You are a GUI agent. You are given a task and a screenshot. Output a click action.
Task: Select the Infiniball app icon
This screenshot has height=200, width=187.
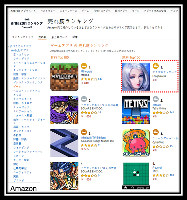(x=64, y=143)
